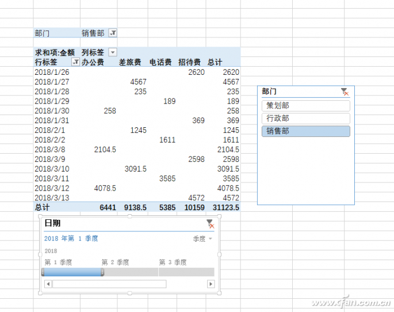
Task: Select the cell with value 3091.5 under 差旅费
Action: tap(136, 169)
